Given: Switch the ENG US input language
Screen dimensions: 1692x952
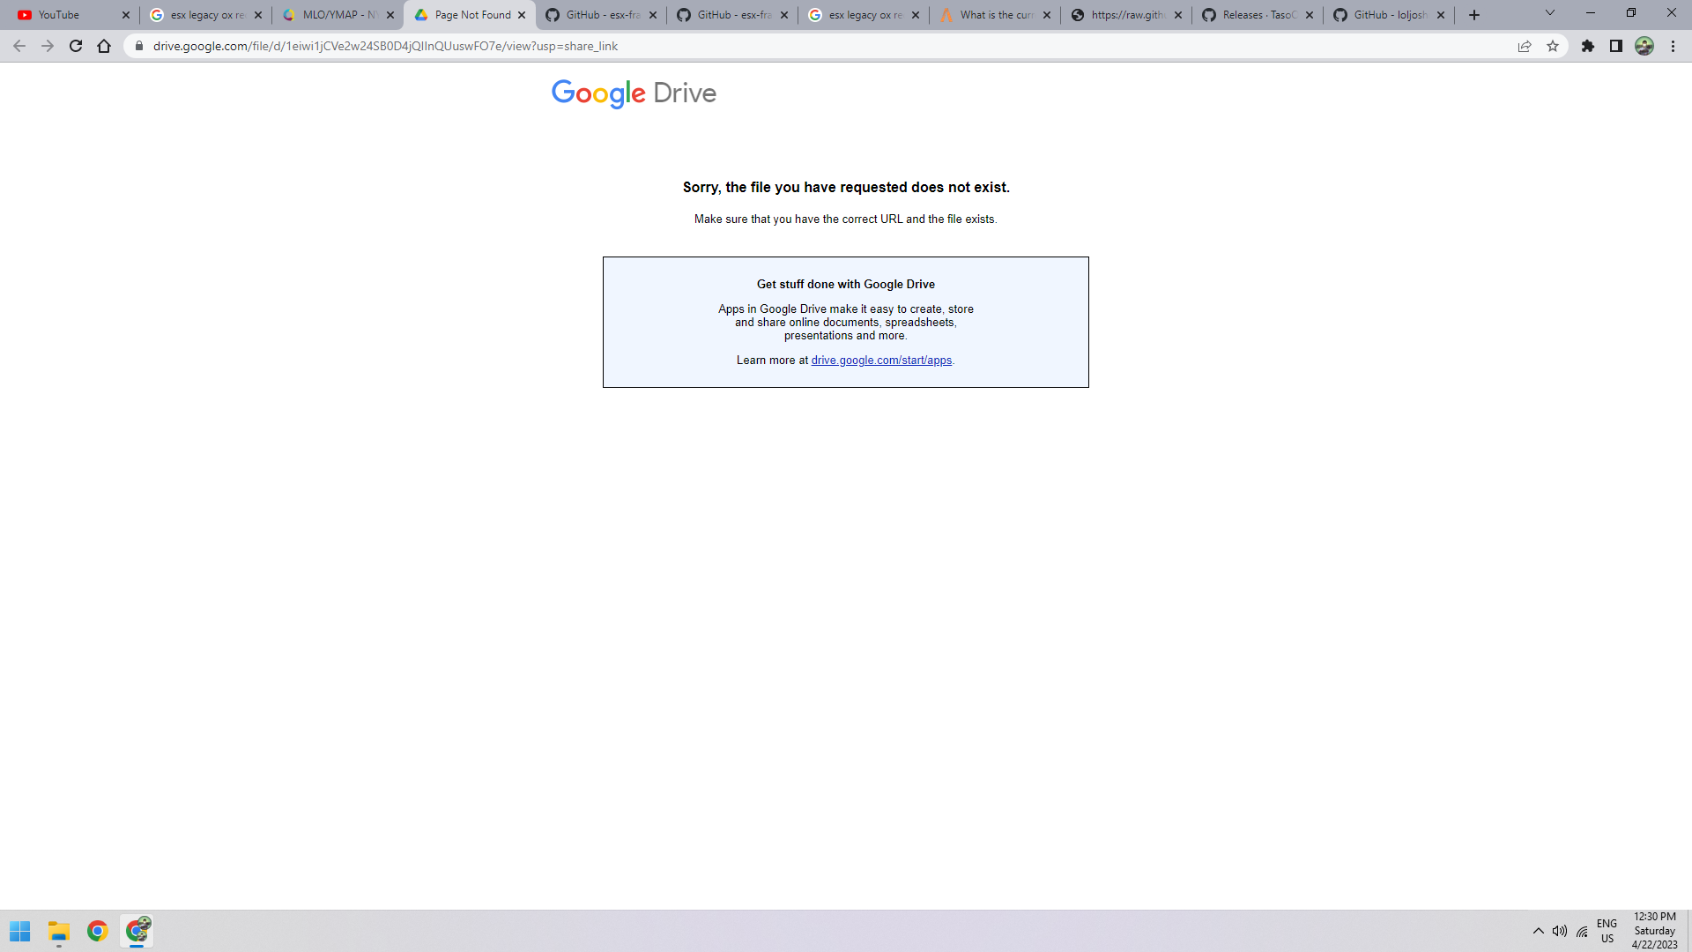Looking at the screenshot, I should coord(1607,931).
